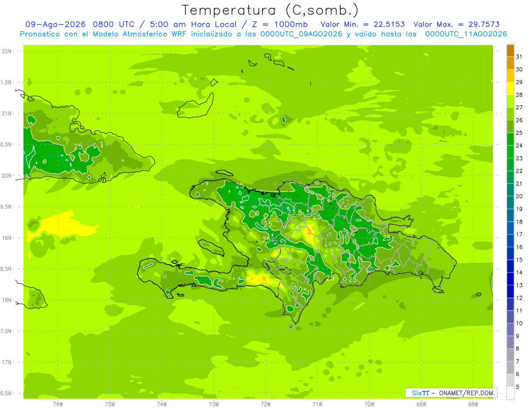Click the "0.5N" latitude axis label
Screen dimensions: 531x410
7,145
